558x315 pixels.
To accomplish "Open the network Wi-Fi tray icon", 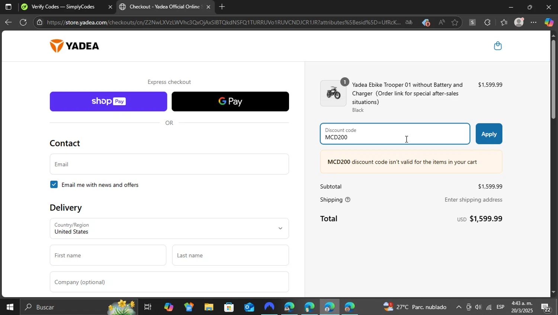I will click(489, 307).
